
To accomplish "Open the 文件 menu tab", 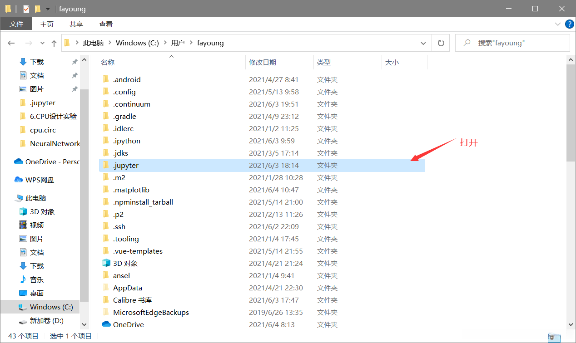I will (16, 24).
